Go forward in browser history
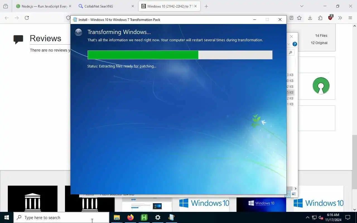357x223 pixels. click(17, 18)
